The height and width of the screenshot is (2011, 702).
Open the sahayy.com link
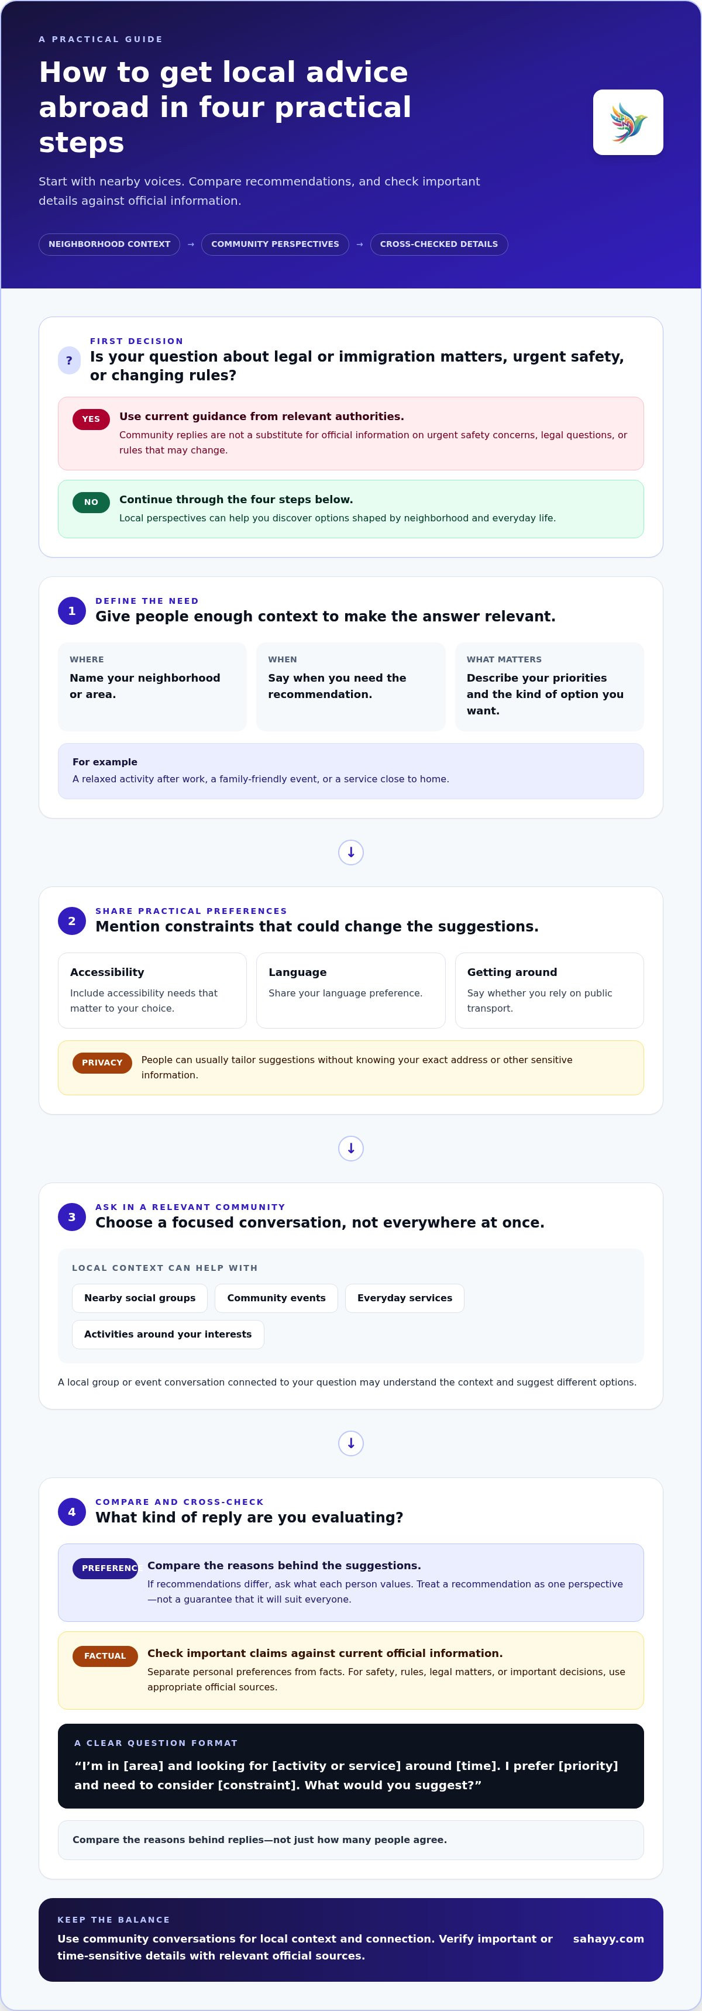608,1939
